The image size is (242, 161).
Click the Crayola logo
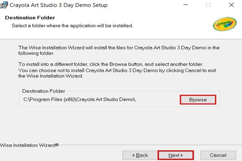(225, 24)
